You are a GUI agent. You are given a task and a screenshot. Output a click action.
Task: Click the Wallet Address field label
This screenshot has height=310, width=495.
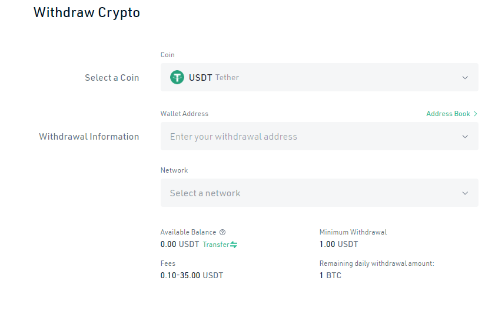[x=184, y=114]
